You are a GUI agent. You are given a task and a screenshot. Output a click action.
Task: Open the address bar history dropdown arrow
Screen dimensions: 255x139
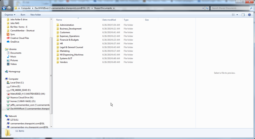click(203, 8)
